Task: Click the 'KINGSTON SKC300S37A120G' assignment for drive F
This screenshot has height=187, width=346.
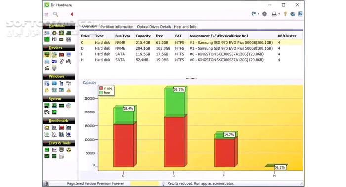Action: tap(226, 54)
